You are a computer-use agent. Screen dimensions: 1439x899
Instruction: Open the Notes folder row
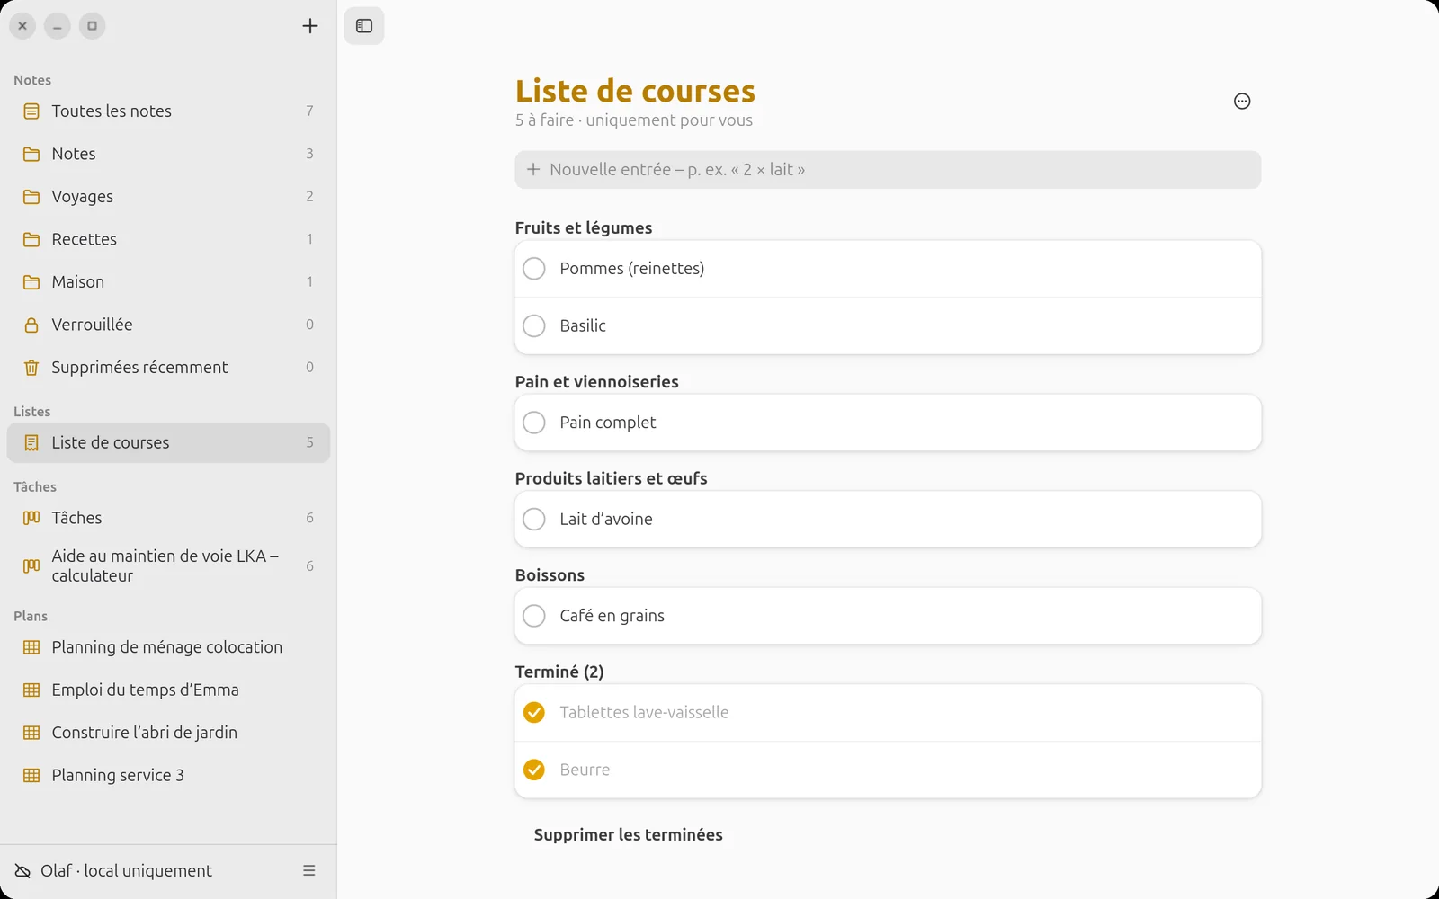(x=168, y=154)
